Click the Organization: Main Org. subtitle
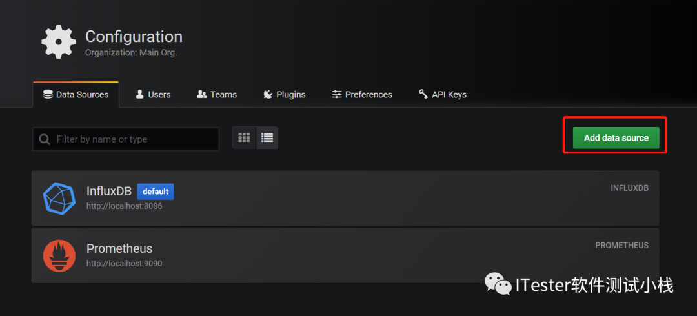 coord(131,52)
